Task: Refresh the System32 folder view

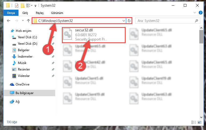Action: (129, 21)
